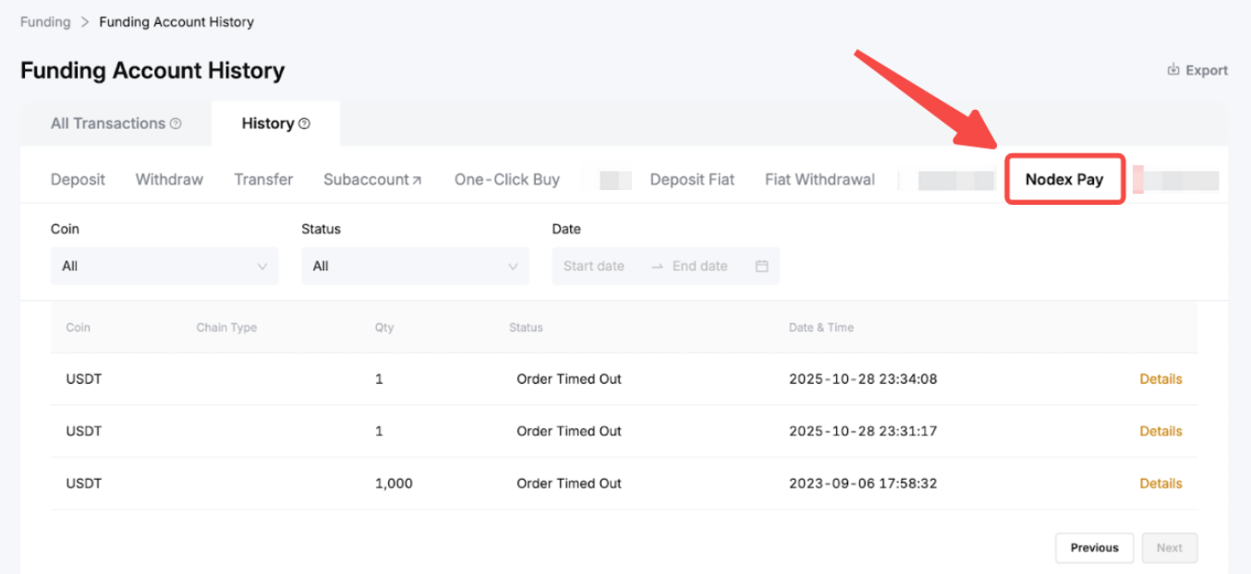Screen dimensions: 1251x574
Task: Open Fiat Withdrawal tab
Action: [820, 179]
